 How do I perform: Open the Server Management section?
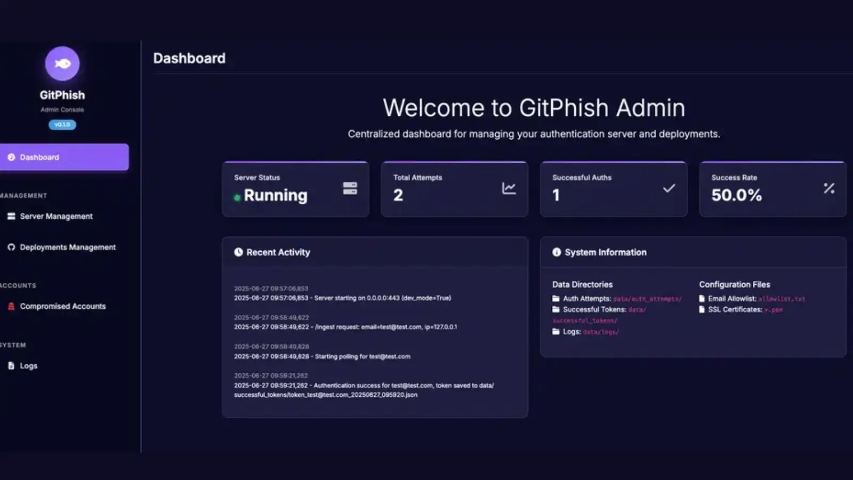point(56,216)
